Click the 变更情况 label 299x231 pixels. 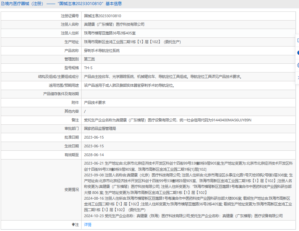71,190
